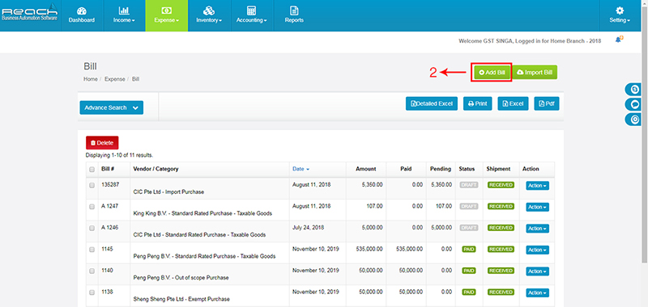Click the Print button
The width and height of the screenshot is (648, 307).
point(477,103)
